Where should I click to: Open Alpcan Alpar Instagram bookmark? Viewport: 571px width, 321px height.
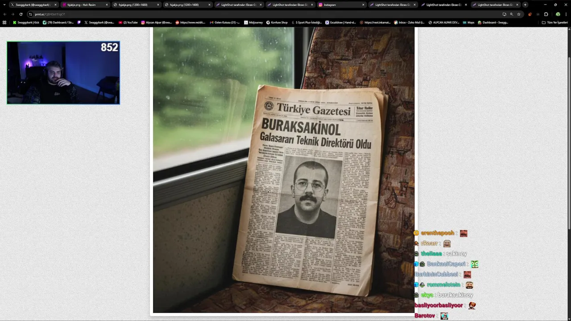(157, 22)
